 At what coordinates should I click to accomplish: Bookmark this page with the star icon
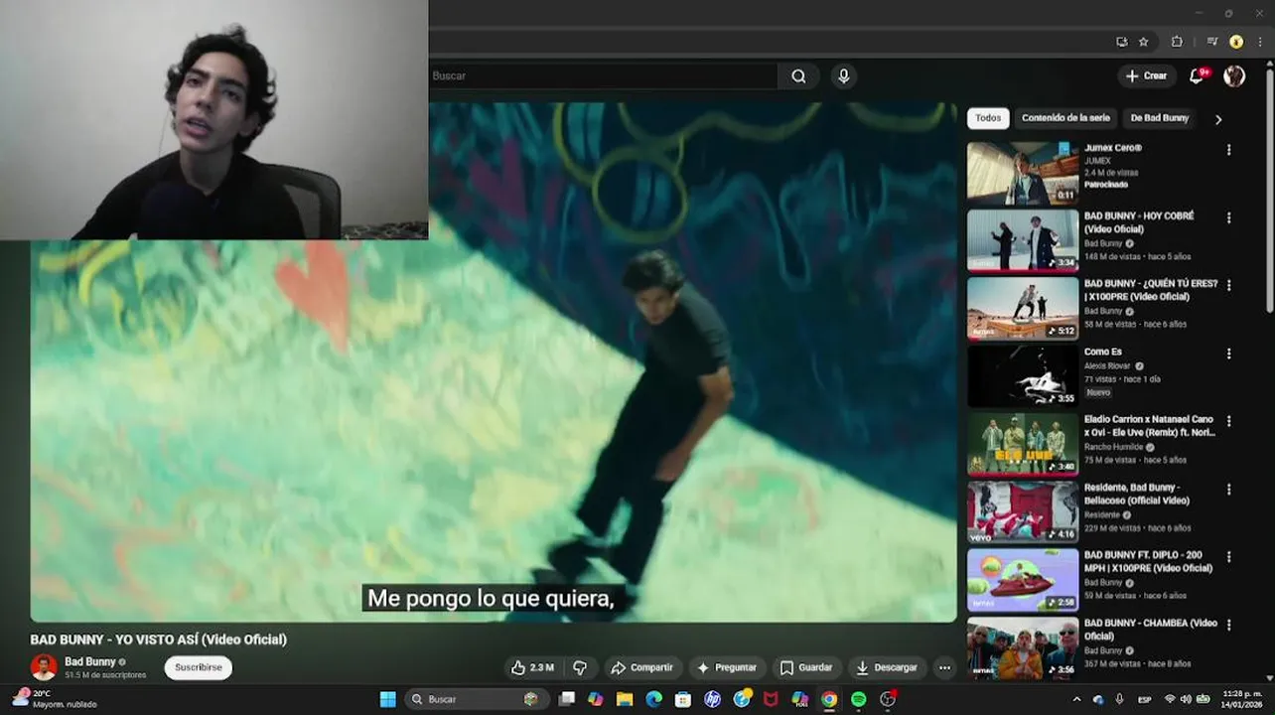tap(1144, 42)
